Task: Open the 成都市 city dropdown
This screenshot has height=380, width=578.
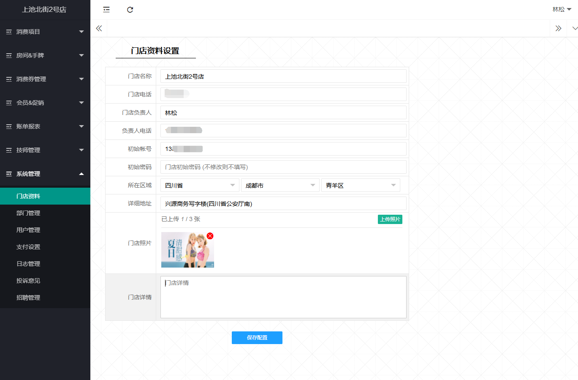Action: tap(280, 185)
